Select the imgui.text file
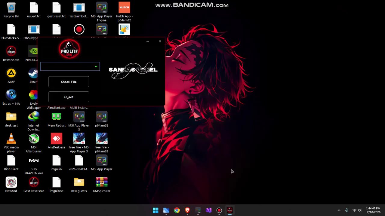385x216 pixels. (x=56, y=185)
